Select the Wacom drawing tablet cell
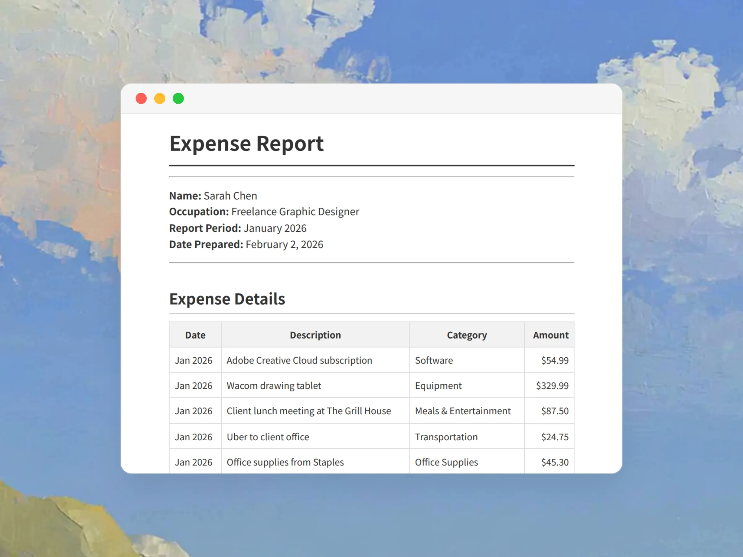Viewport: 743px width, 557px height. click(274, 386)
